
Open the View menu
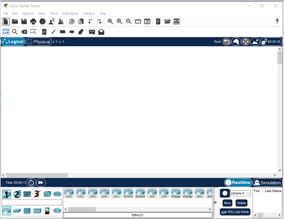(x=42, y=13)
